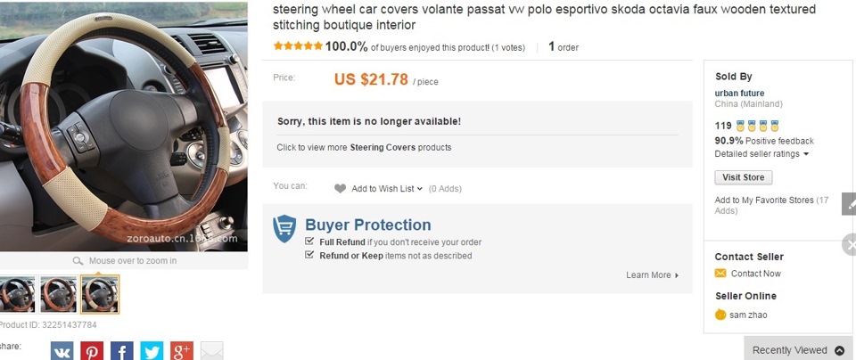Select the first product thumbnail

[x=17, y=294]
